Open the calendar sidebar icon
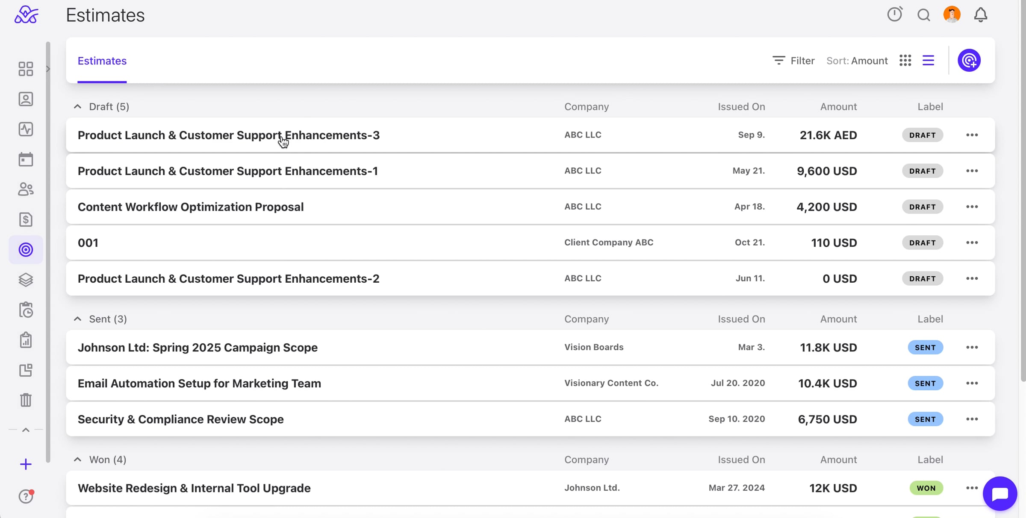This screenshot has width=1026, height=518. [26, 159]
